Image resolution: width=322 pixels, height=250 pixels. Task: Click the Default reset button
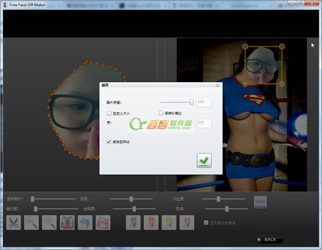[x=260, y=203]
